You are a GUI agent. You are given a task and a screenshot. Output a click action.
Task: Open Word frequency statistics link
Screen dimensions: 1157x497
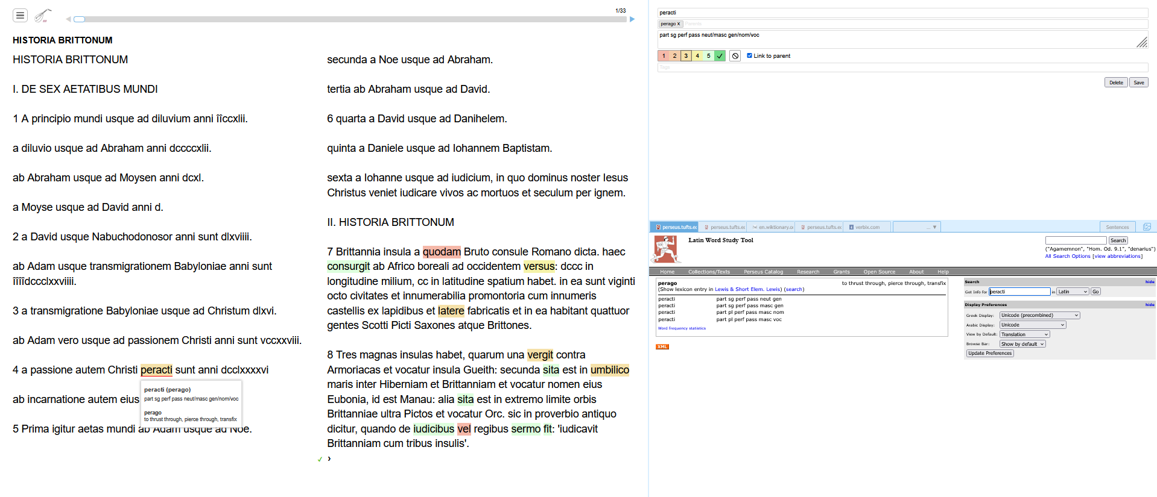682,328
